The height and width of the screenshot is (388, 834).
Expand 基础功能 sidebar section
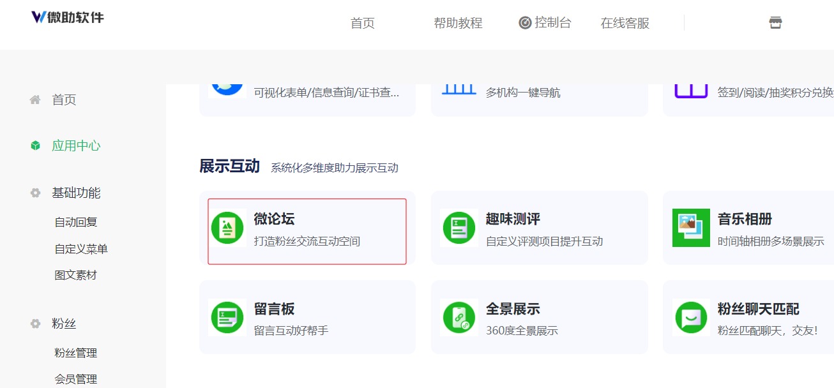[76, 193]
